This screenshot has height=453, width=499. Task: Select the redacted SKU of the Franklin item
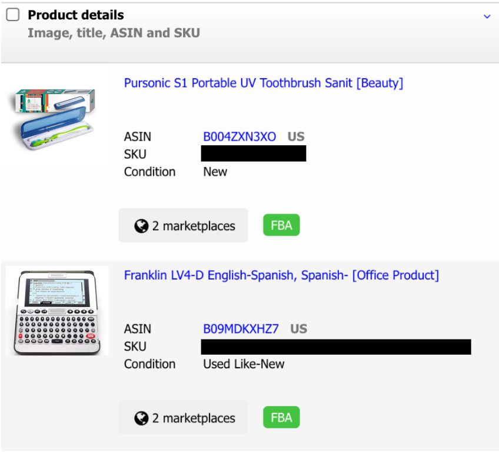coord(336,347)
